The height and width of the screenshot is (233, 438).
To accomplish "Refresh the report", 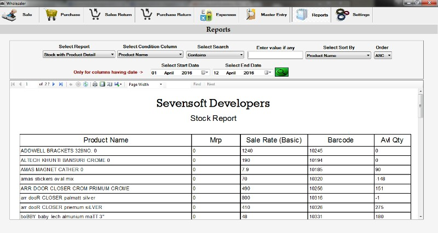I will tap(86, 84).
